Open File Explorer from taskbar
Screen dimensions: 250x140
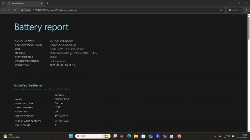pos(136,136)
